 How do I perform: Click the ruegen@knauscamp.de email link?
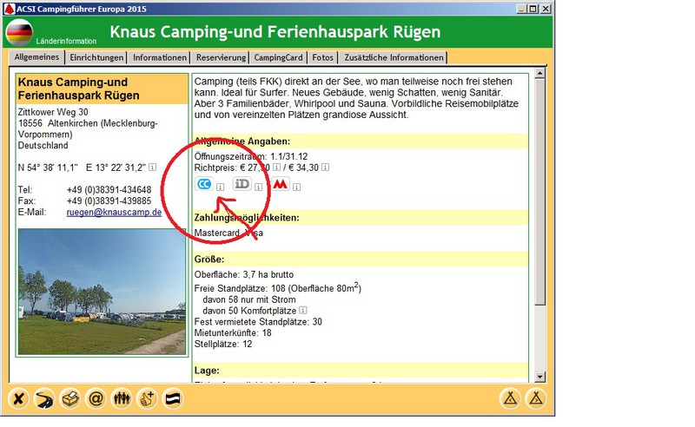[x=114, y=212]
